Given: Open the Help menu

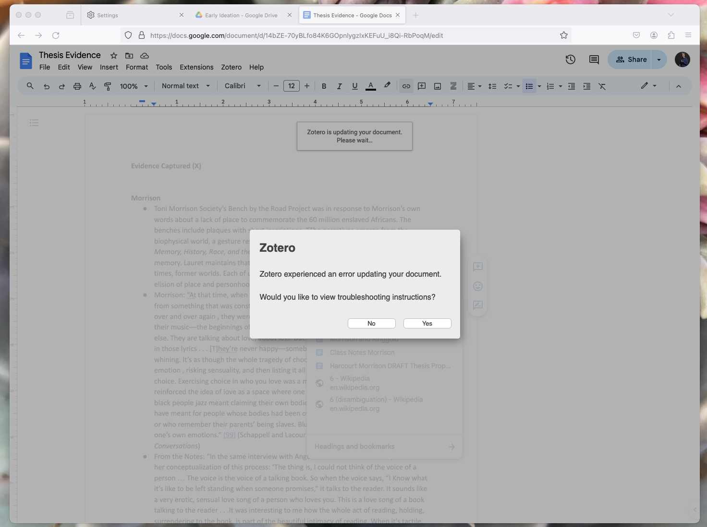Looking at the screenshot, I should click(256, 67).
